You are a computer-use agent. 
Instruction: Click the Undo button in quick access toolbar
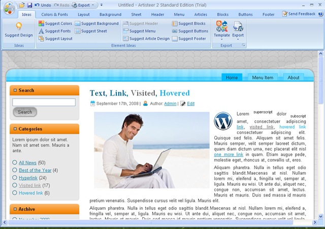(x=43, y=5)
